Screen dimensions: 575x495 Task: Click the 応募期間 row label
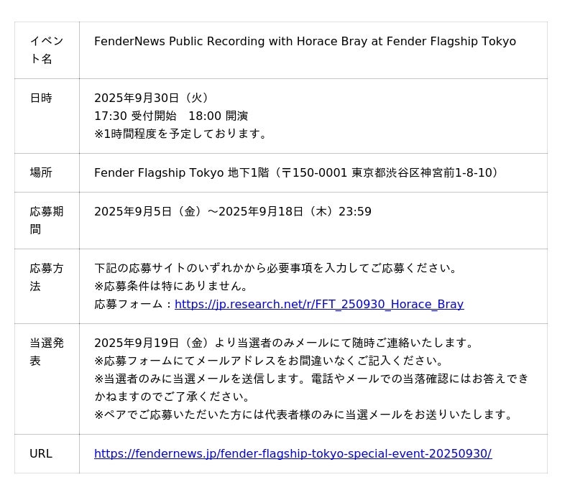(46, 221)
